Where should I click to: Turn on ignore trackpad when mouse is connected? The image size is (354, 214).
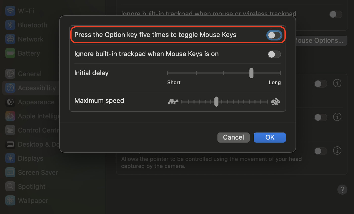(336, 14)
